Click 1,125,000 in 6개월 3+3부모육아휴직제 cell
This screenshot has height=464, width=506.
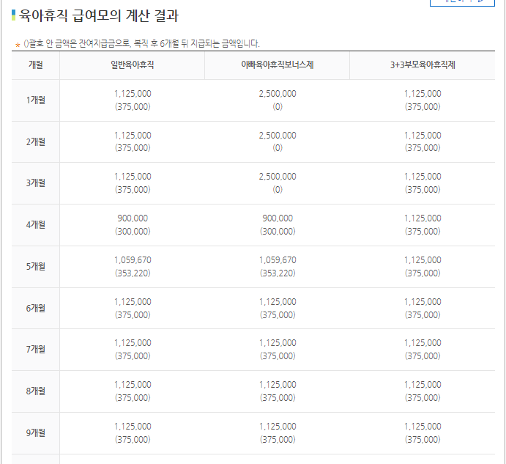[423, 302]
